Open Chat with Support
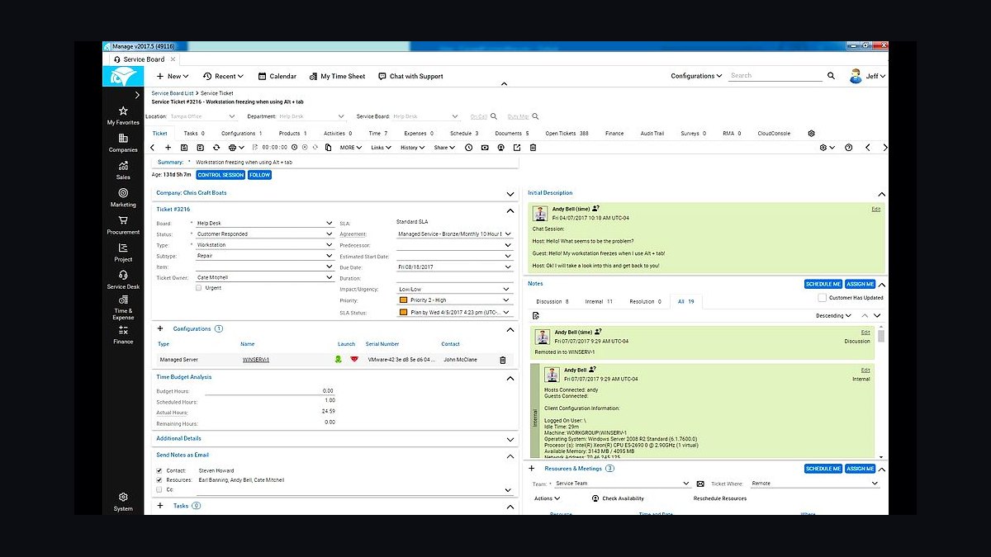Viewport: 991px width, 557px height. tap(410, 76)
